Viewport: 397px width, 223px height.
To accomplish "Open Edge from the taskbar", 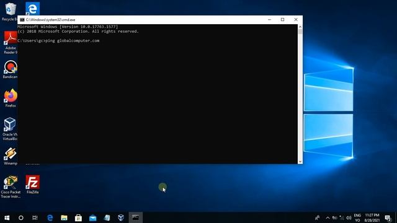I will 50,217.
